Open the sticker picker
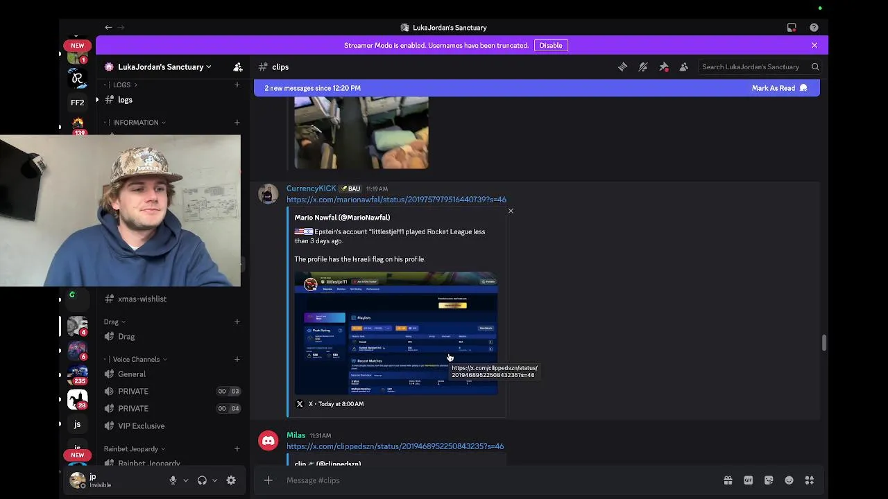 (x=769, y=480)
